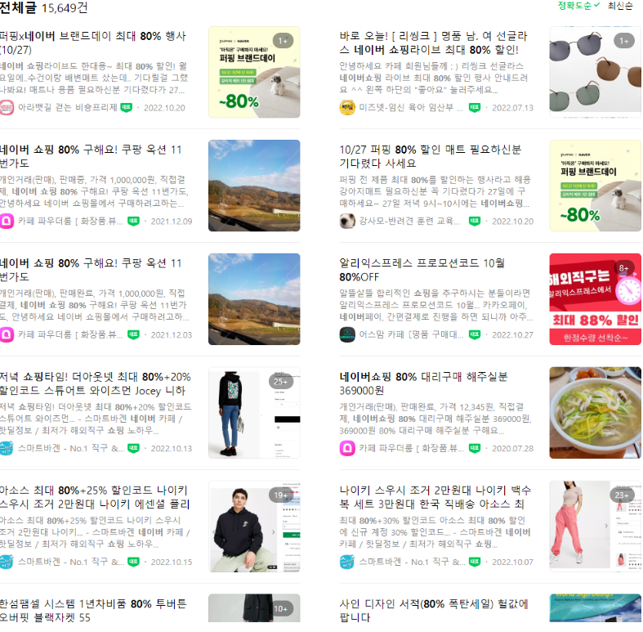This screenshot has width=643, height=632.
Task: Open noodle soup bowl thumbnail
Action: pos(595,412)
